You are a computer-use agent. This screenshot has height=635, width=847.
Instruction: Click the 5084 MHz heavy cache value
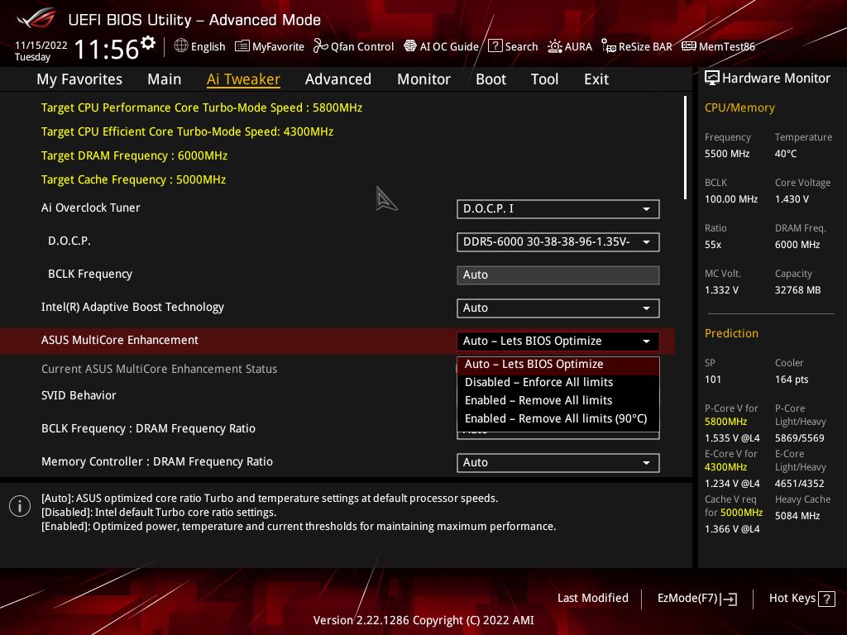(797, 516)
